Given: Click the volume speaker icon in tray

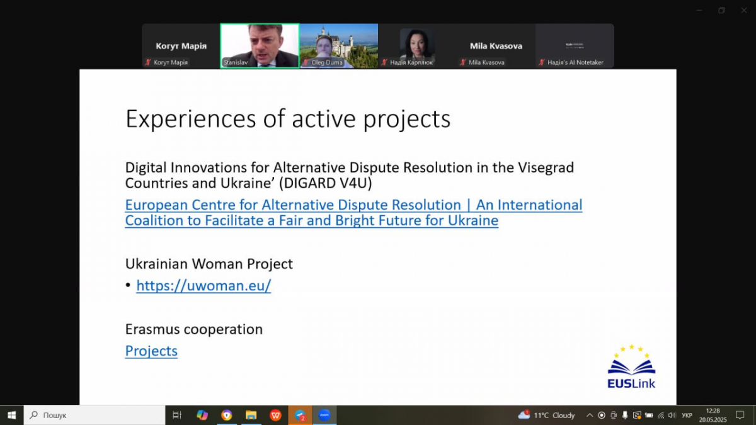Looking at the screenshot, I should 672,416.
